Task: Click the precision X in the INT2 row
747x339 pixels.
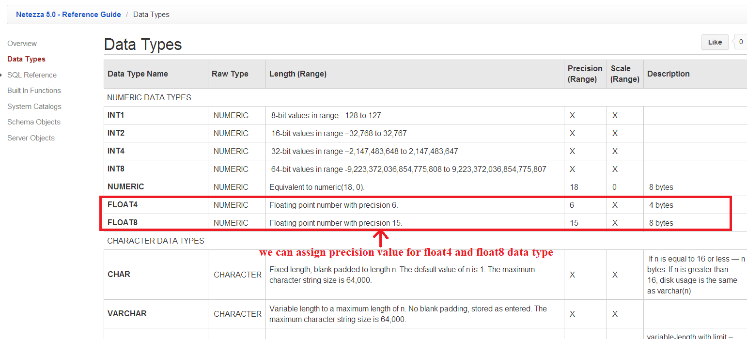Action: [x=572, y=134]
